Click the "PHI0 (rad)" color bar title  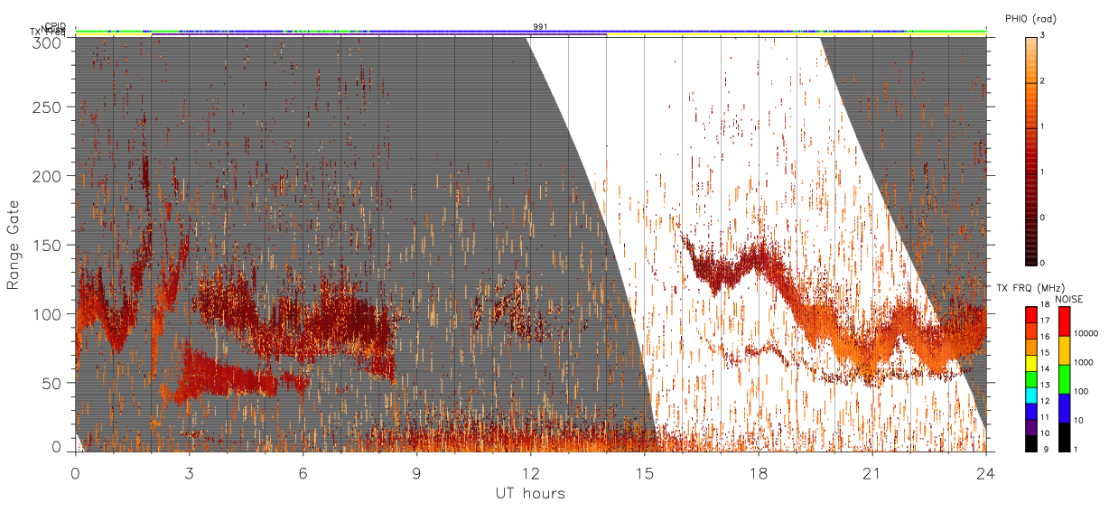(1030, 18)
